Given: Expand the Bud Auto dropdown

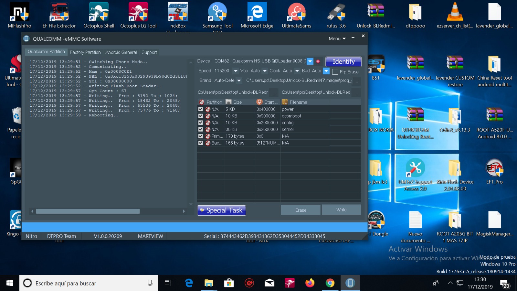Looking at the screenshot, I should (x=326, y=71).
